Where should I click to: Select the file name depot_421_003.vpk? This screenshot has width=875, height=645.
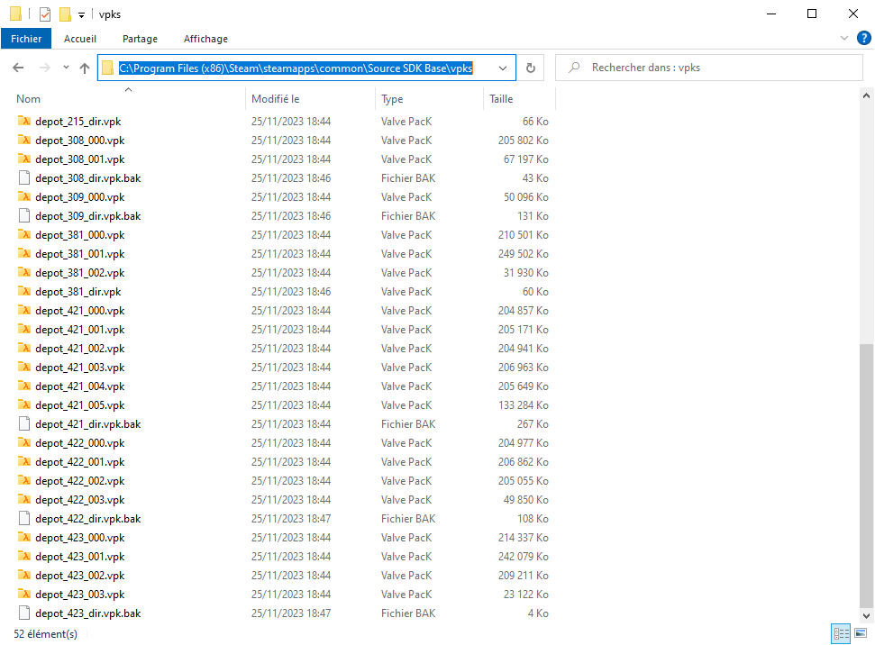click(x=80, y=368)
